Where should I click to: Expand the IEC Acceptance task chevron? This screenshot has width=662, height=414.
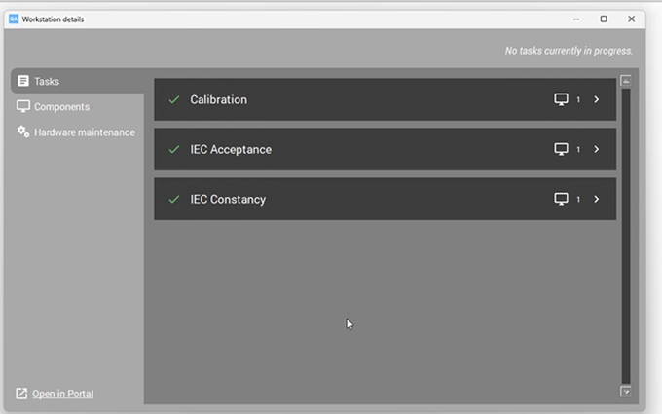coord(596,149)
